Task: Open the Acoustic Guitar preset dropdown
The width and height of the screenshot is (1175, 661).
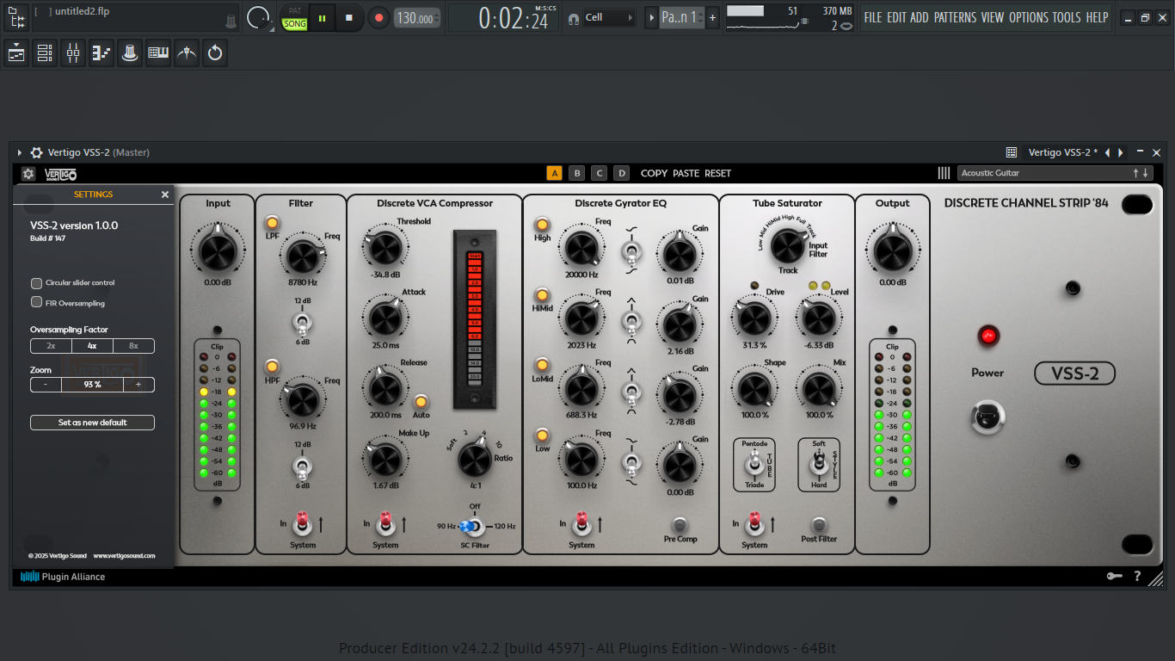Action: pyautogui.click(x=1055, y=173)
